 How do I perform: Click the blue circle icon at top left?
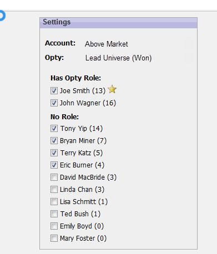[2, 16]
